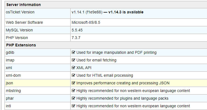Click the checkmark icon in the gdlib row
The width and height of the screenshot is (207, 110).
pos(73,52)
